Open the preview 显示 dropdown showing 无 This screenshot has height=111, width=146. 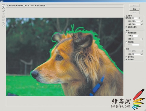point(137,54)
